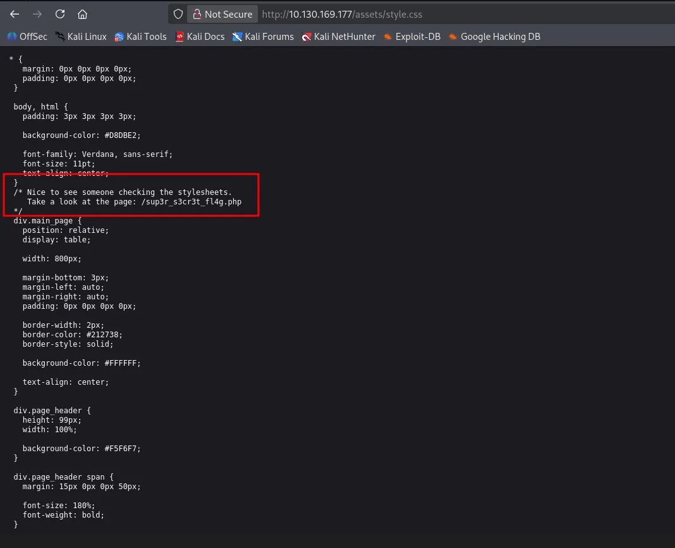Open the Kali Linux bookmark
675x548 pixels.
[81, 37]
